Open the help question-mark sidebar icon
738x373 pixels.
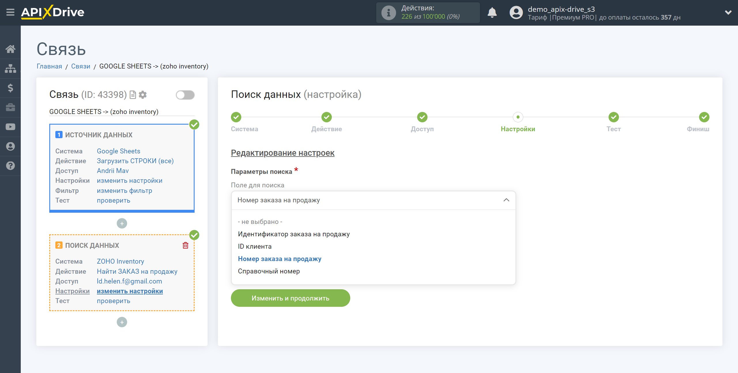10,166
